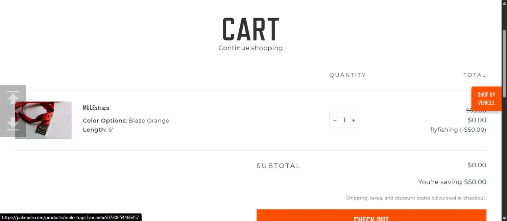The height and width of the screenshot is (221, 507).
Task: Click the browser scrollbar up arrow
Action: click(504, 3)
